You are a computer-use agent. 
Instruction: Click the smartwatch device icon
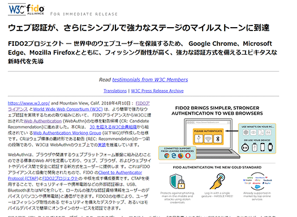coord(270,147)
